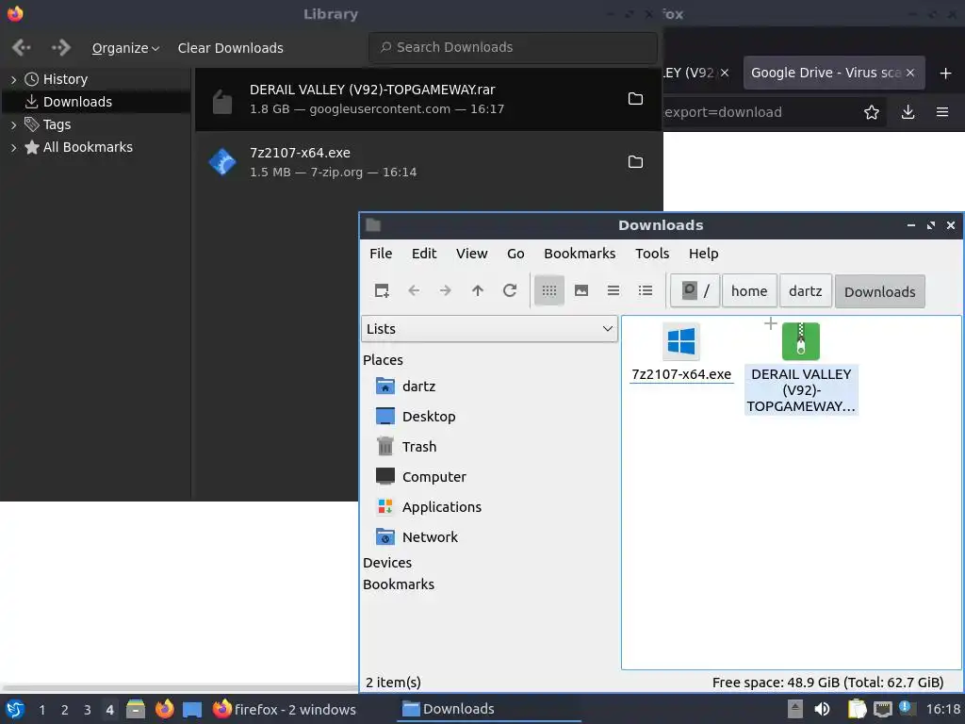Launch Firefox from taskbar quicklaunch
This screenshot has height=724, width=965.
164,709
